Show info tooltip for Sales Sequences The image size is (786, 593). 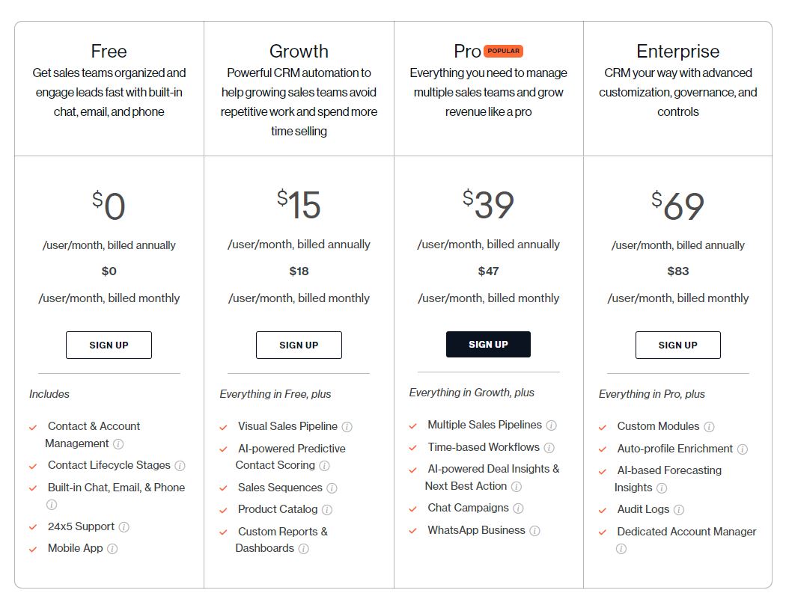[332, 488]
